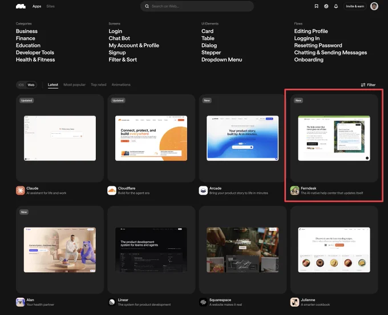Open the Card UI element link

click(207, 31)
